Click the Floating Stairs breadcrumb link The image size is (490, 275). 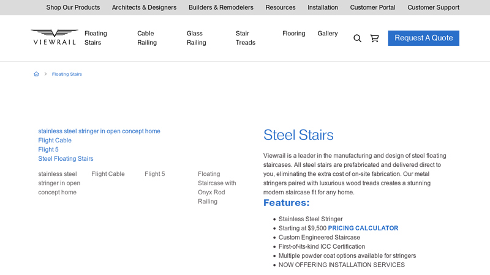click(x=67, y=74)
